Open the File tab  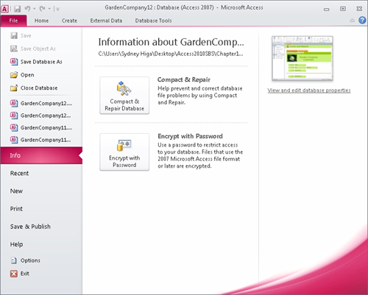13,21
